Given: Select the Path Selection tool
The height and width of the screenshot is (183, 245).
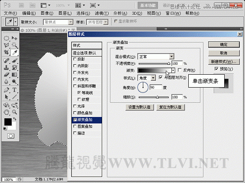Looking at the screenshot, I should pyautogui.click(x=6, y=97).
